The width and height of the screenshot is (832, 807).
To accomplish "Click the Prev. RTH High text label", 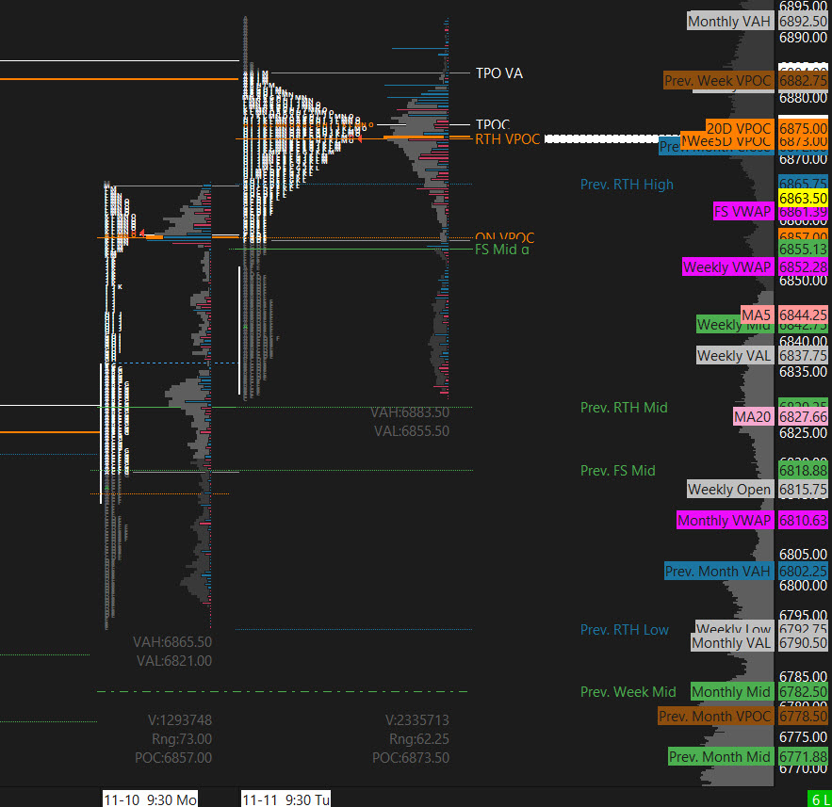I will point(627,185).
